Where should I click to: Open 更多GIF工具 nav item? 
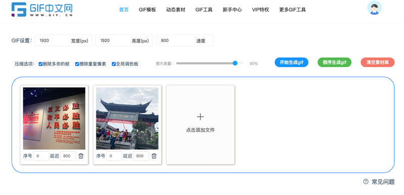[x=292, y=10]
